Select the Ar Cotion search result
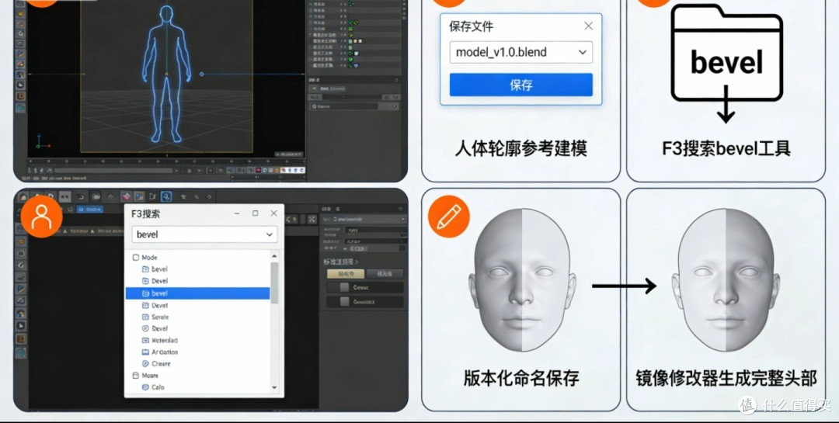 tap(159, 352)
